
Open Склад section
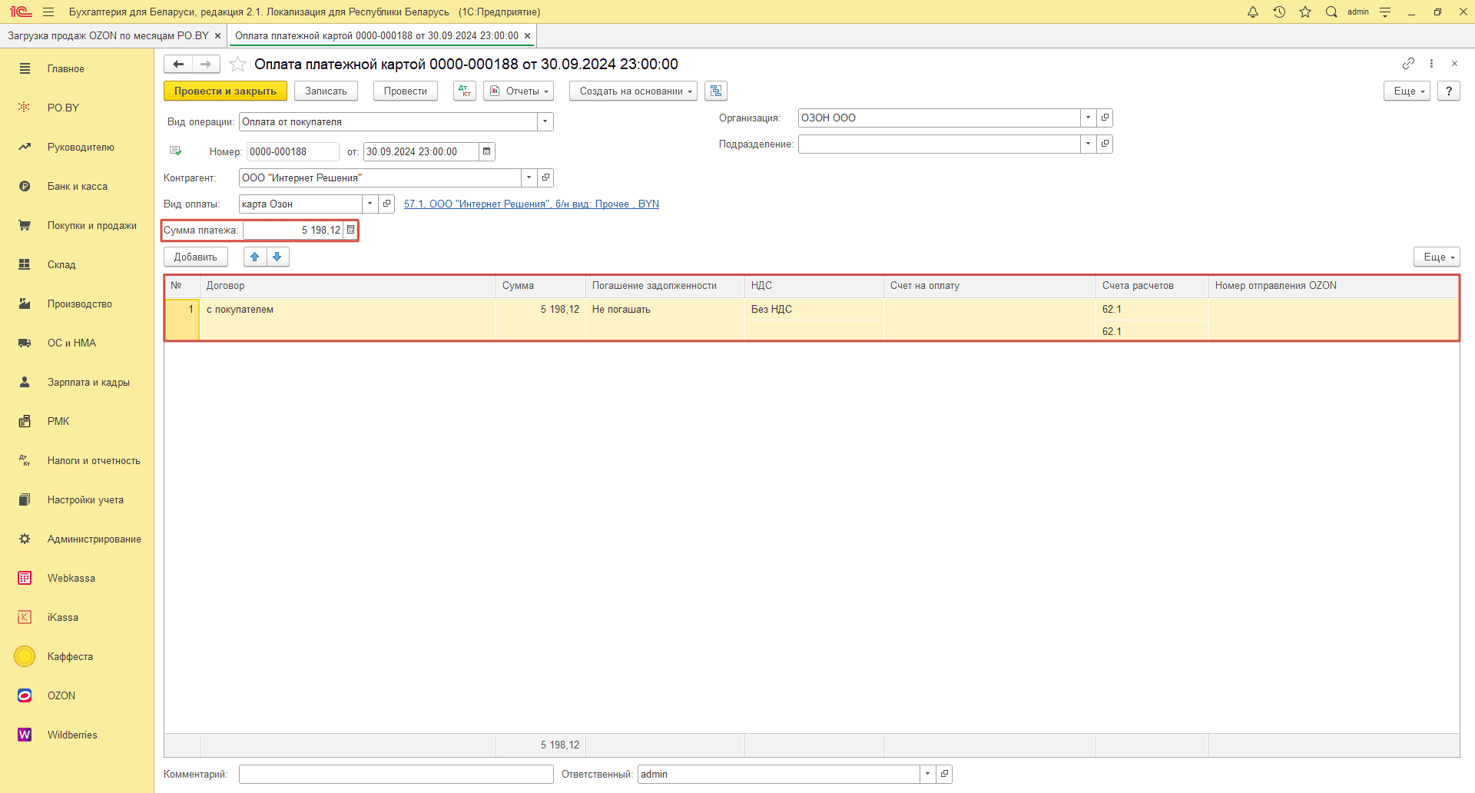click(x=61, y=264)
